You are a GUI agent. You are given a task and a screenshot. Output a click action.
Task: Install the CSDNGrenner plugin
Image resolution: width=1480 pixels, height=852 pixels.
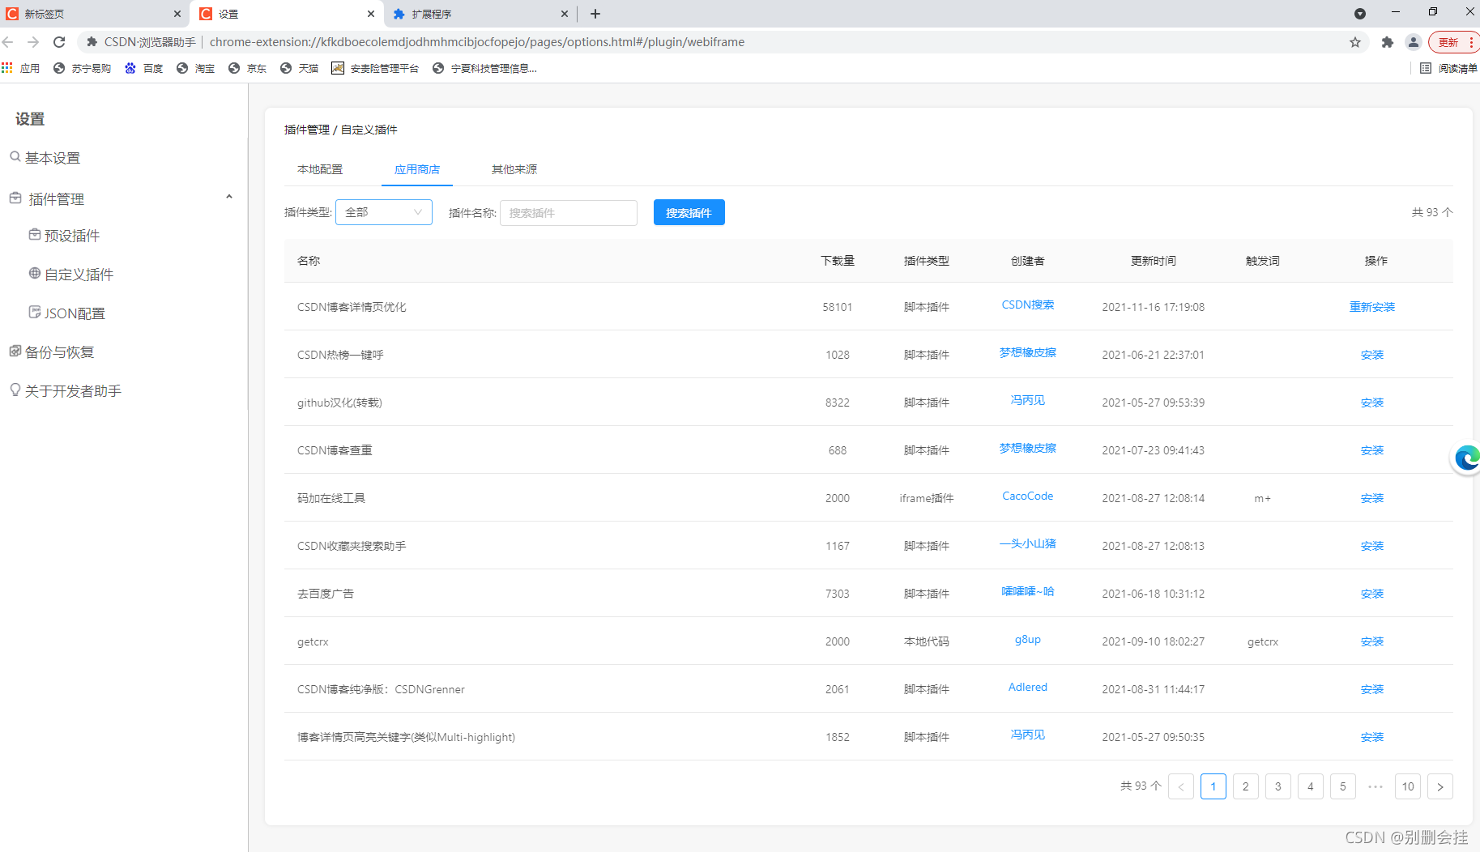click(x=1372, y=689)
